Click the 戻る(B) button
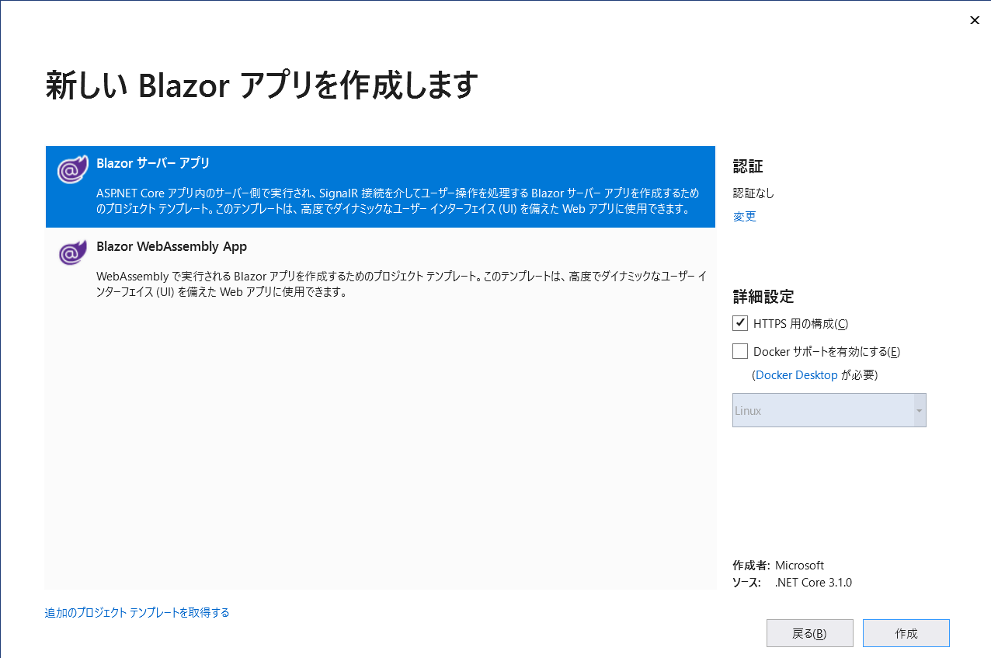The width and height of the screenshot is (991, 658). click(809, 633)
